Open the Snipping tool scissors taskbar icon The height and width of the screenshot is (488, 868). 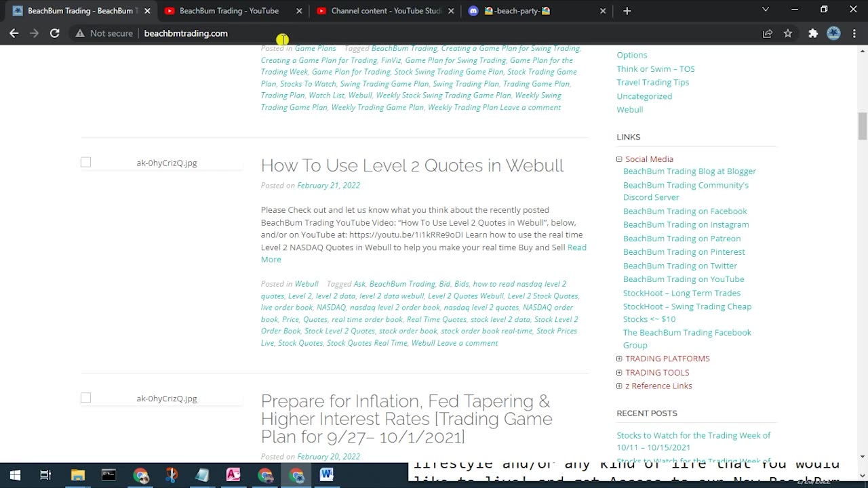point(171,475)
